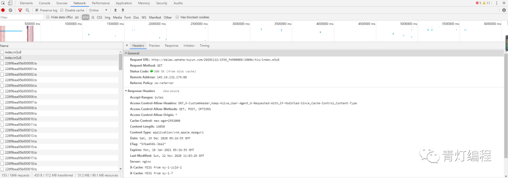
Task: Close the request details pane
Action: tap(127, 46)
